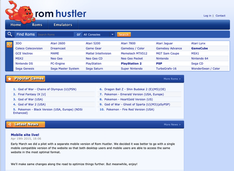The width and height of the screenshot is (234, 171).
Task: Open the Atari Jaguar console link
Action: pyautogui.click(x=164, y=43)
